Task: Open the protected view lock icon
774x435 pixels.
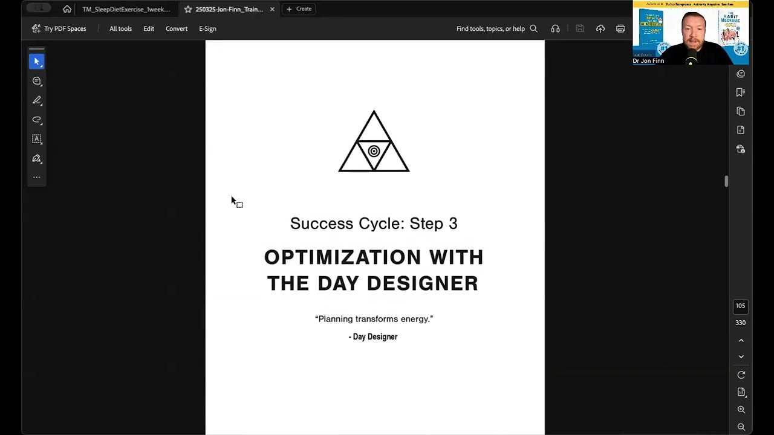Action: coord(741,149)
